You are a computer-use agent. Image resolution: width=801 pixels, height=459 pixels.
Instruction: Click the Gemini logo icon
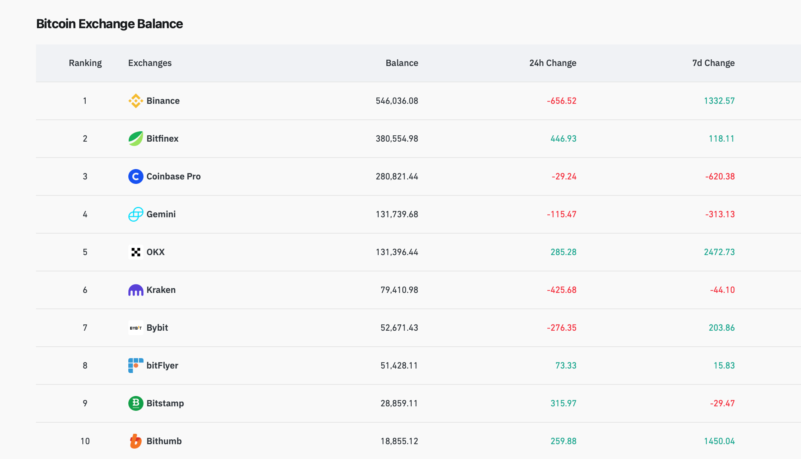point(136,214)
